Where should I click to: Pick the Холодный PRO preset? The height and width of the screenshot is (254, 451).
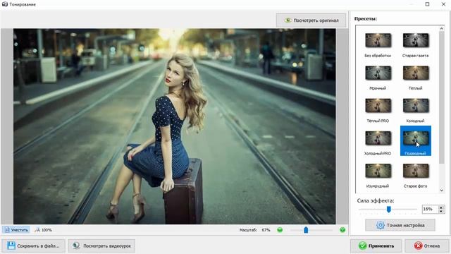[378, 143]
